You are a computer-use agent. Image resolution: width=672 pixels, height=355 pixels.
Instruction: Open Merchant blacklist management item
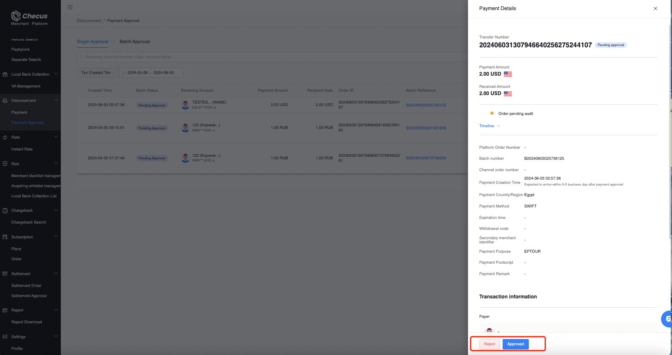[x=36, y=176]
